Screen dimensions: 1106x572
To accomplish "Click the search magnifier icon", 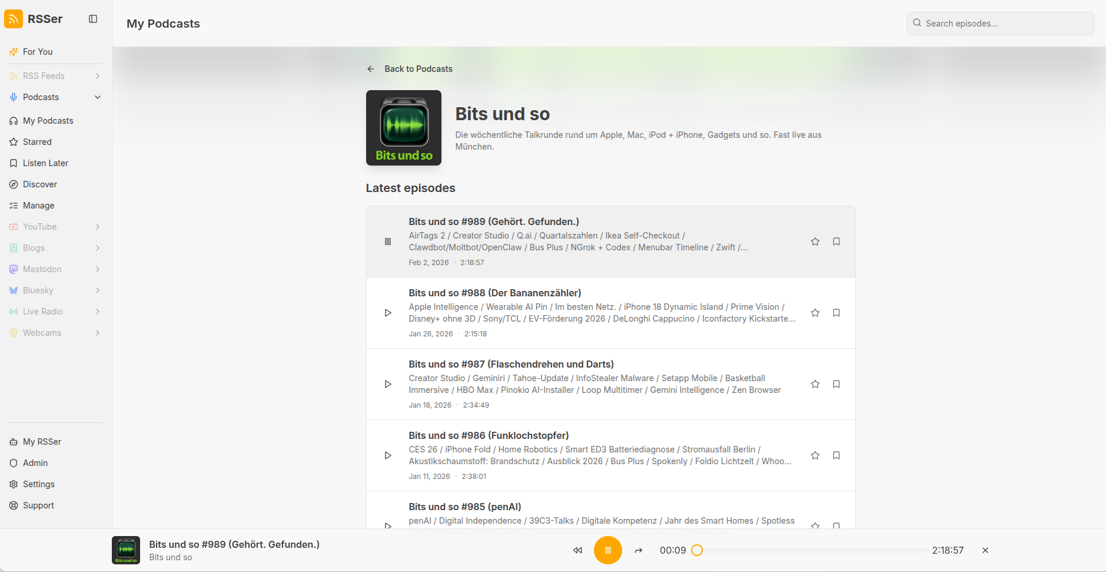I will point(916,22).
